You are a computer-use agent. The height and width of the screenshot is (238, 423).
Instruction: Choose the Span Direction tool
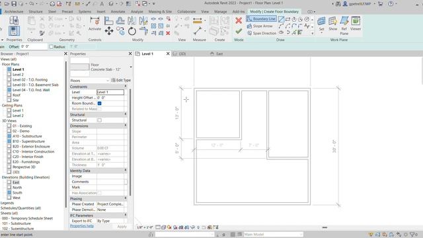click(x=262, y=33)
